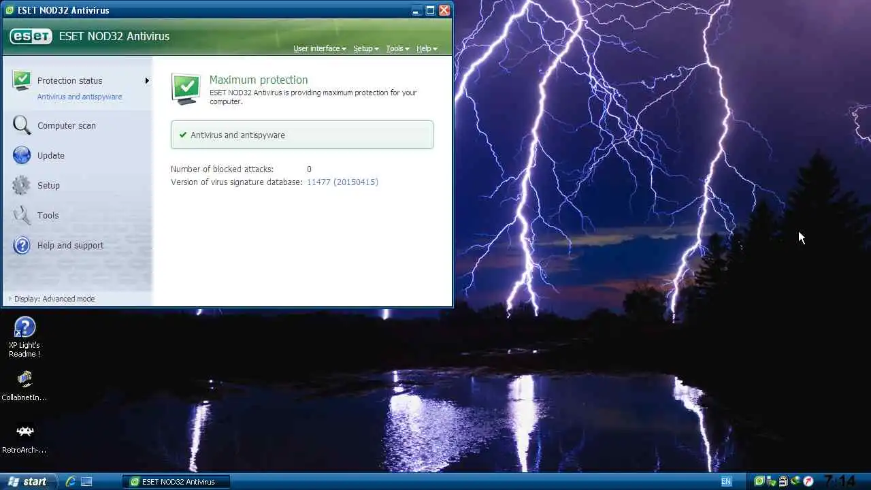Image resolution: width=871 pixels, height=490 pixels.
Task: Click the Antivirus and antispyware status bar
Action: click(302, 135)
